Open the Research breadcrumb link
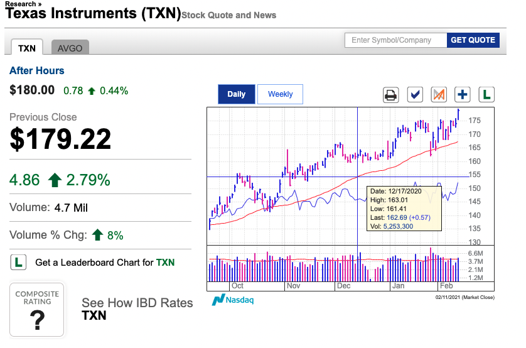This screenshot has height=348, width=526. (x=23, y=4)
